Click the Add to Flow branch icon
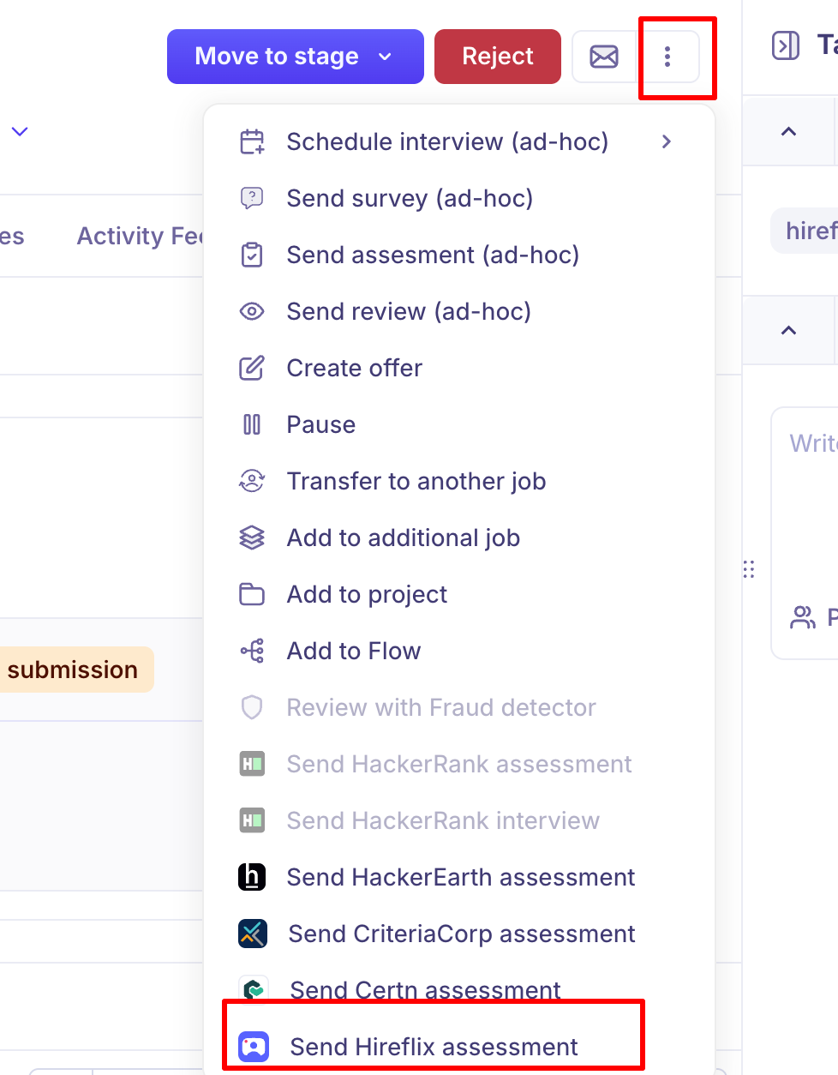The image size is (838, 1075). 252,651
